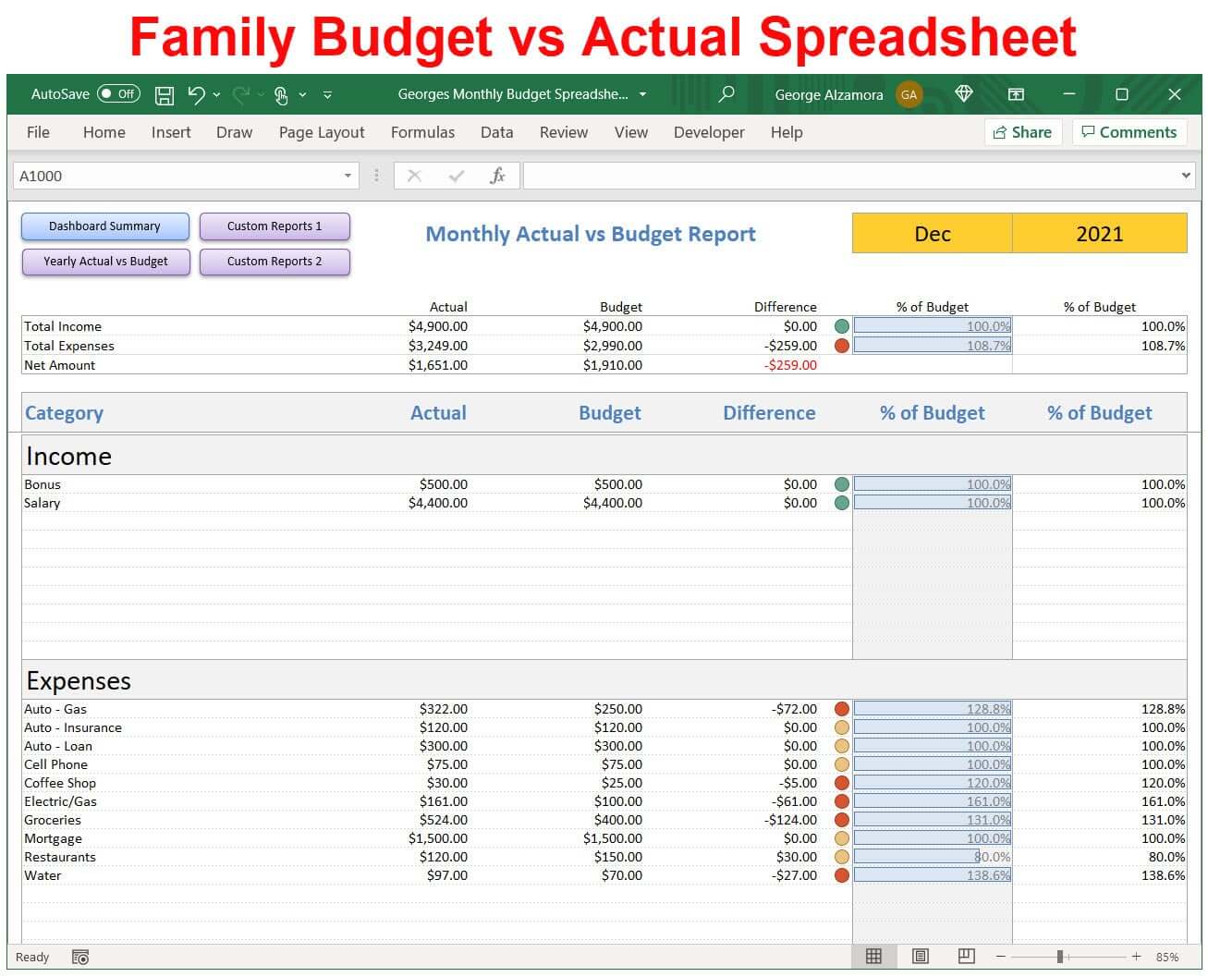
Task: Open the Page Layout ribbon tab
Action: coord(322,132)
